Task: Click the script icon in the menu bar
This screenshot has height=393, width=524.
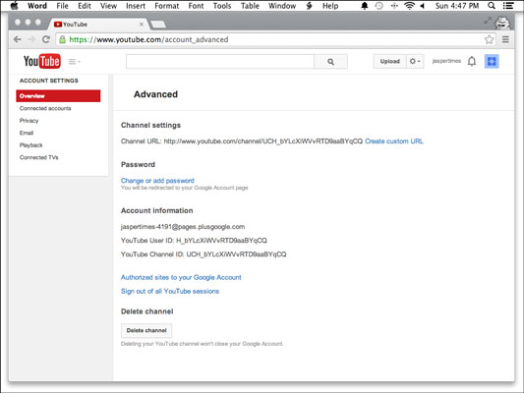Action: pyautogui.click(x=309, y=6)
